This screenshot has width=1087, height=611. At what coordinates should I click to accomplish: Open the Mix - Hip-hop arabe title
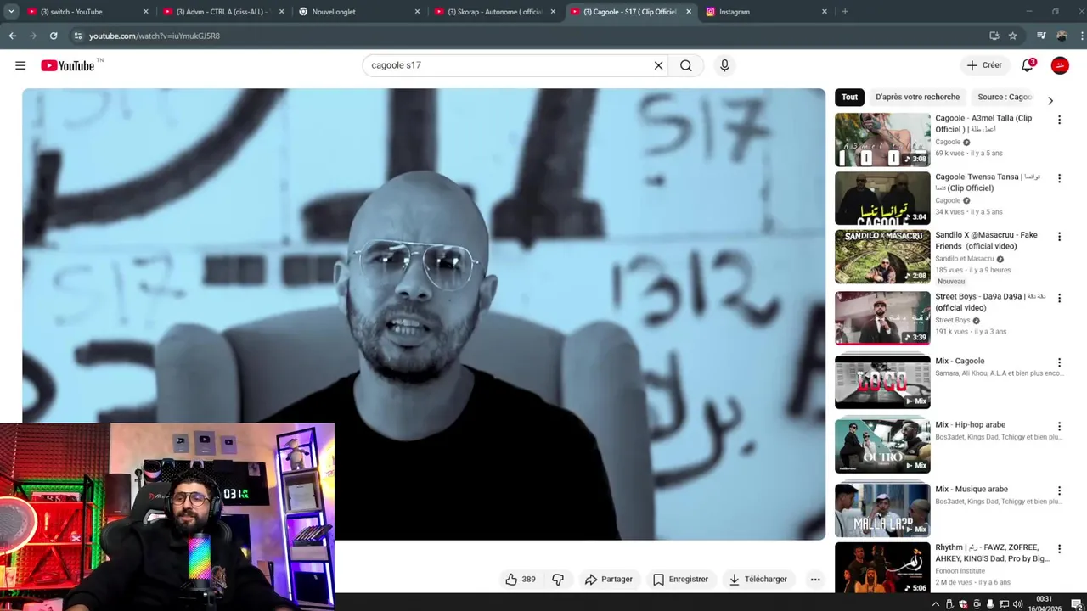coord(970,424)
